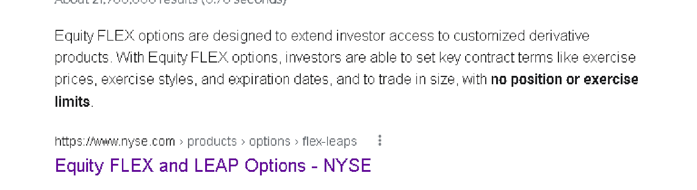The height and width of the screenshot is (190, 697).
Task: Click the words 'customized derivative' in the snippet
Action: tap(521, 36)
